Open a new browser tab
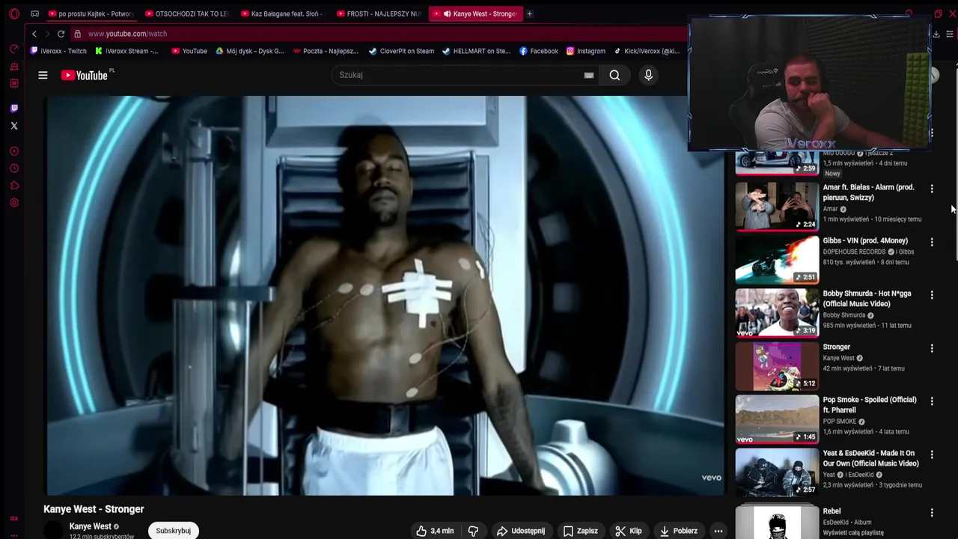Viewport: 958px width, 539px height. (529, 13)
